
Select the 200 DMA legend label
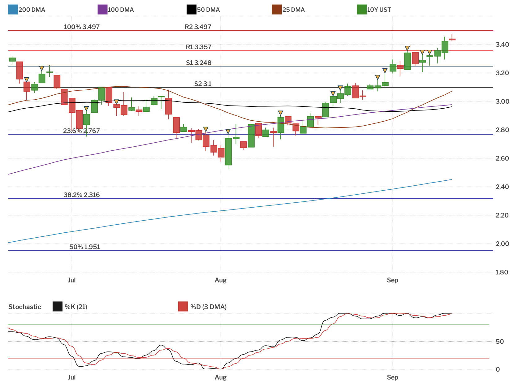32,10
